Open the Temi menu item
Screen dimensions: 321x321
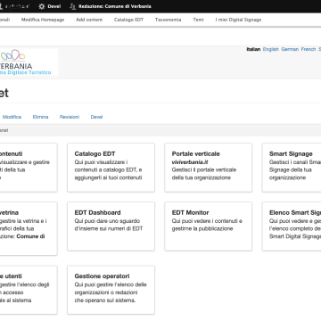198,20
